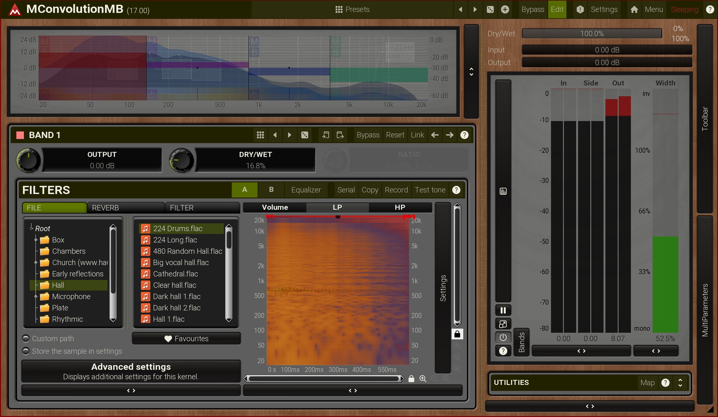Expand the UTILITIES panel arrows
Viewport: 718px width, 417px height.
(x=680, y=383)
